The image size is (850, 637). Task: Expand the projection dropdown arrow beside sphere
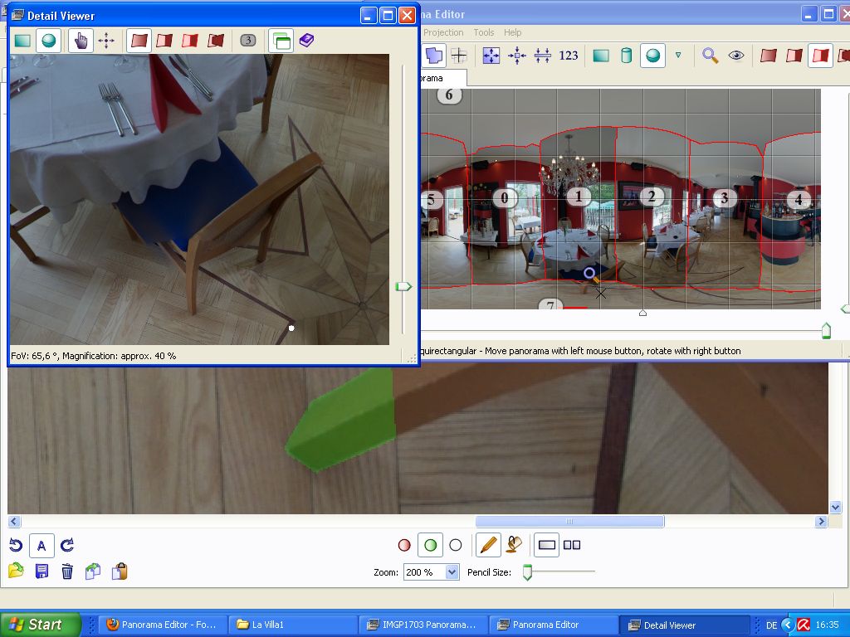point(678,56)
